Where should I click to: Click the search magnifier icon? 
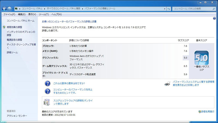214,9
